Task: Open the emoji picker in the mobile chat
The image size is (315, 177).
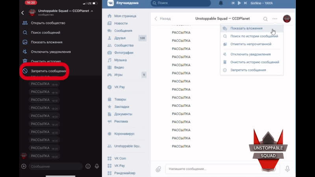Action: [x=88, y=166]
